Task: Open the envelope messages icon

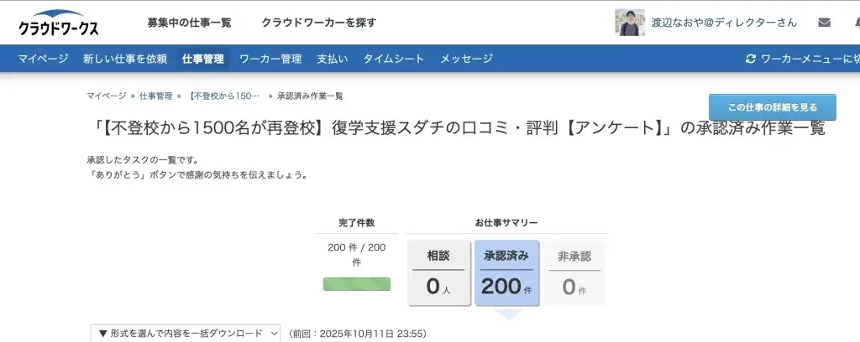Action: point(824,23)
